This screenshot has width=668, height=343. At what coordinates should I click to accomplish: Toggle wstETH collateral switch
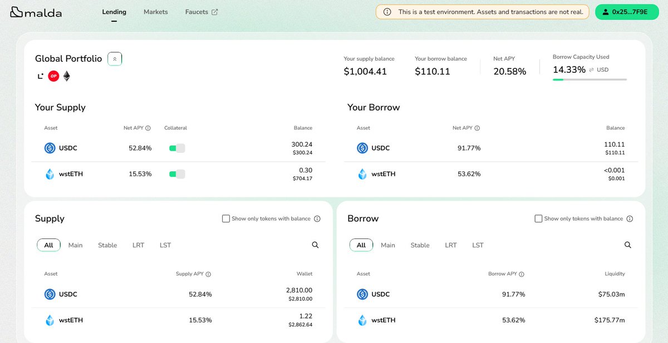click(x=177, y=174)
